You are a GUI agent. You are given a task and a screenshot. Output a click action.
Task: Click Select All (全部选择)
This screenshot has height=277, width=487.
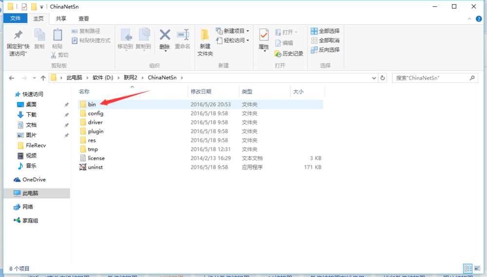coord(325,31)
